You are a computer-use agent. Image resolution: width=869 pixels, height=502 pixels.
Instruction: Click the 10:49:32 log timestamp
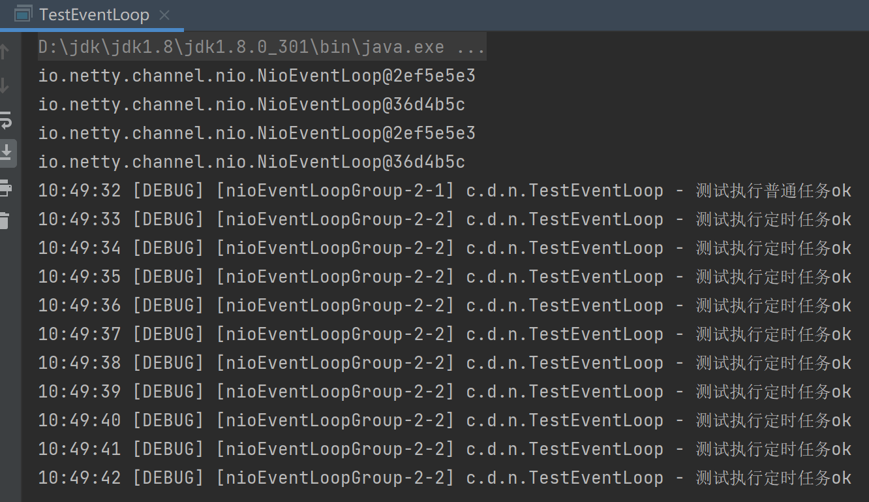click(x=80, y=191)
